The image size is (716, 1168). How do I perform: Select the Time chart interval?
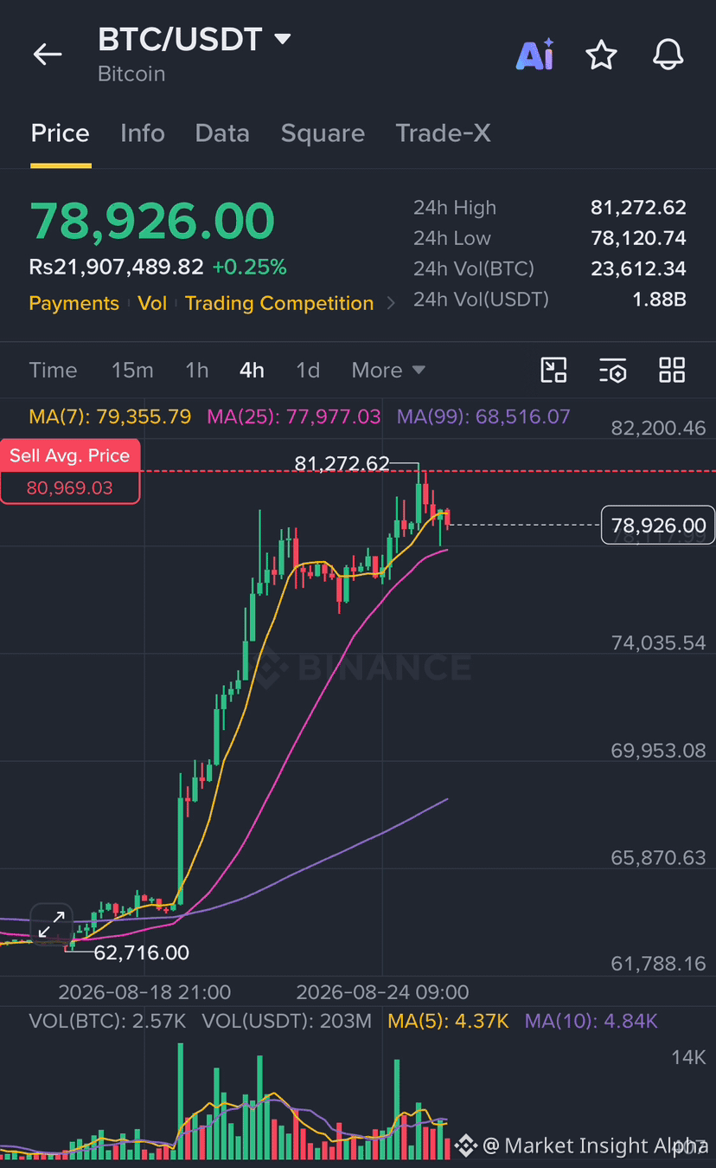coord(53,370)
